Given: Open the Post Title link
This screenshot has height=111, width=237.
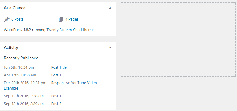Looking at the screenshot, I should click(x=59, y=67).
